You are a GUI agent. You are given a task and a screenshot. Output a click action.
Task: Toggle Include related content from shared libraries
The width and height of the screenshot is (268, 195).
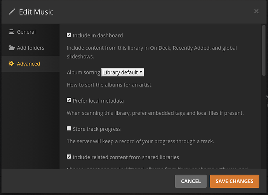click(69, 157)
